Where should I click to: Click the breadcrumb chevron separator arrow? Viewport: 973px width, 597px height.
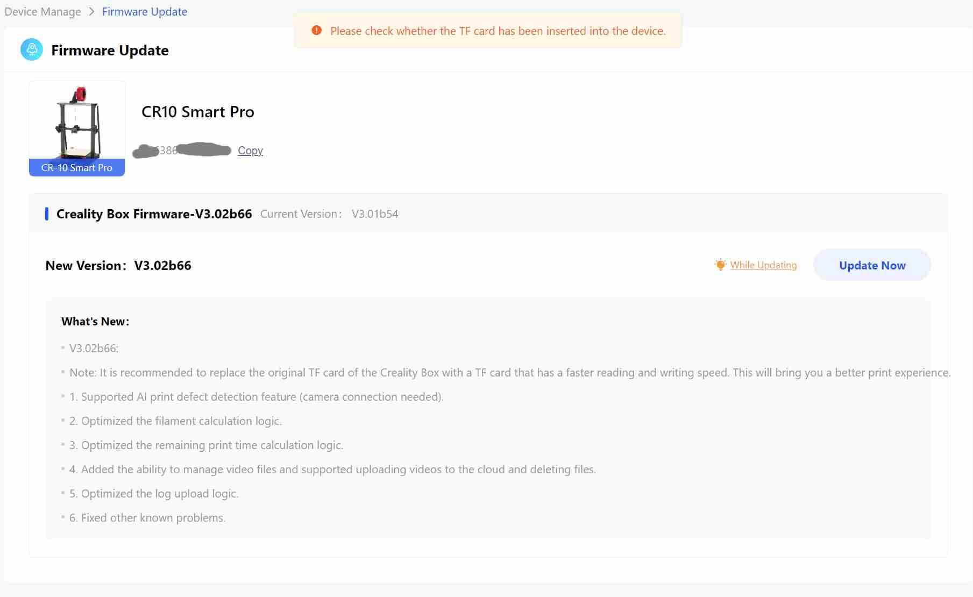pyautogui.click(x=91, y=11)
